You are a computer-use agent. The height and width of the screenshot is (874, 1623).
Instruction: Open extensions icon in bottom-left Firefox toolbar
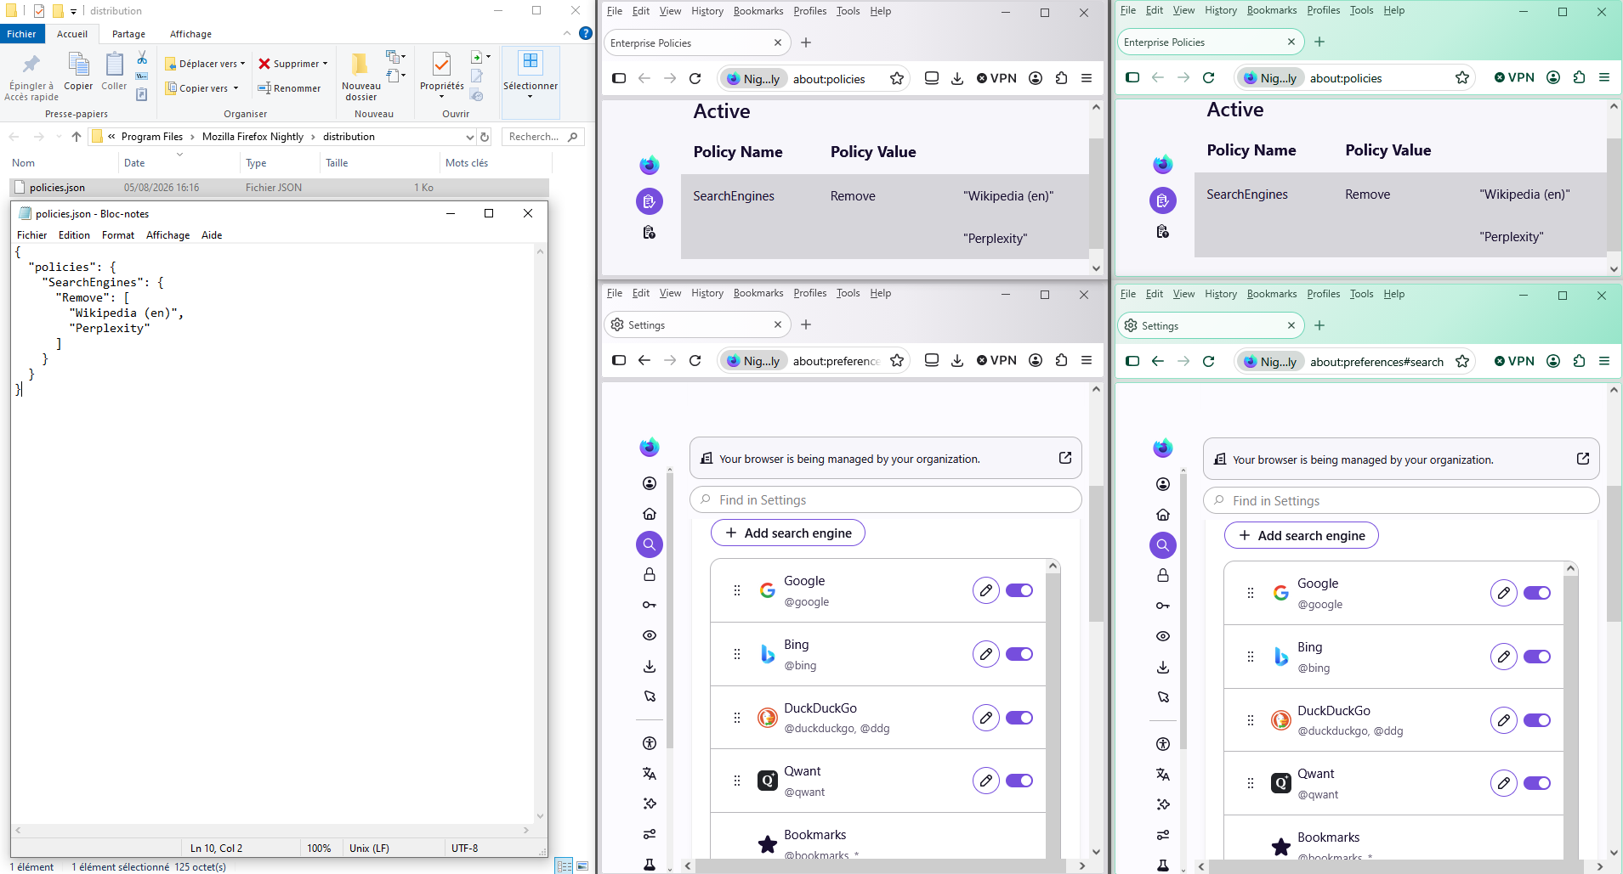1061,360
